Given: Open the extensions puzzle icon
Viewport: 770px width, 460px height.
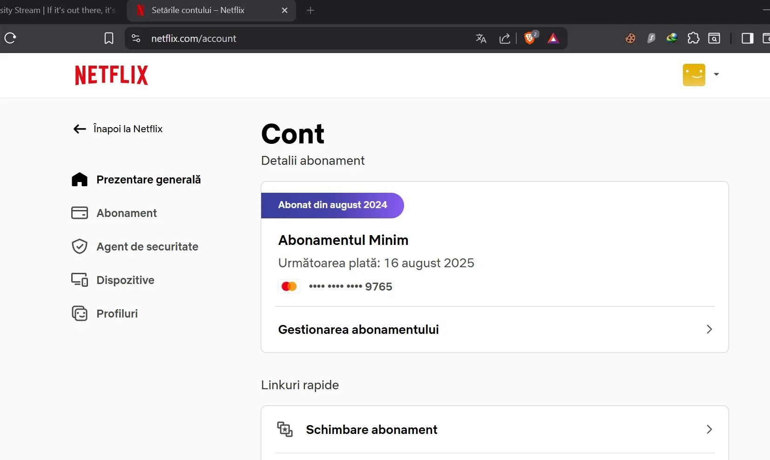Looking at the screenshot, I should [x=693, y=38].
